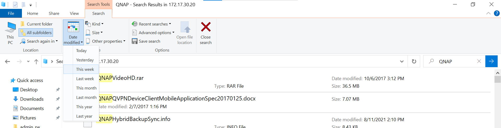This screenshot has height=128, width=501.
Task: Clear the QNAP search box text
Action: (x=479, y=61)
